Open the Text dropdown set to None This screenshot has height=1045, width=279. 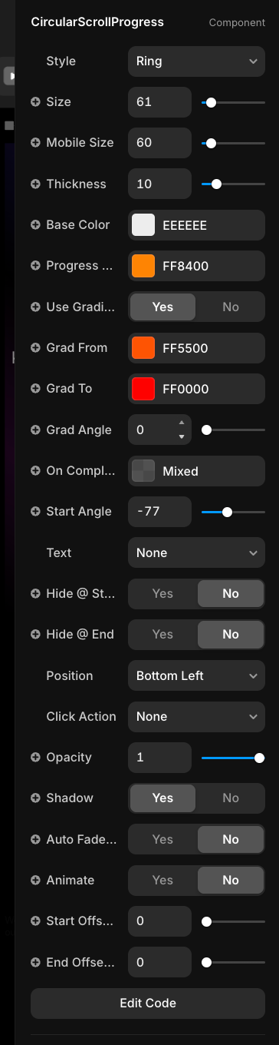[196, 552]
